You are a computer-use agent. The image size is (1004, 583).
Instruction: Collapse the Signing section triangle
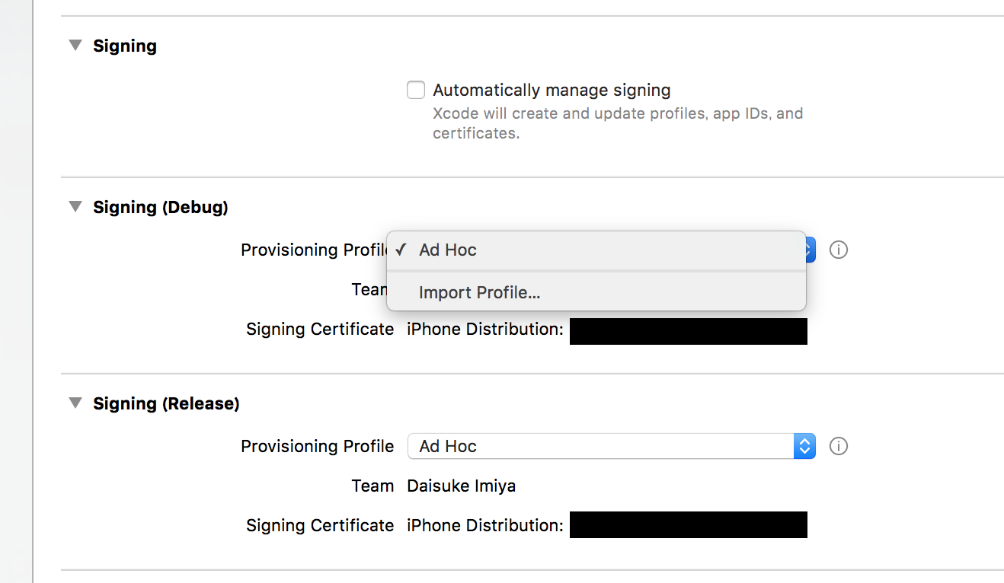click(75, 46)
